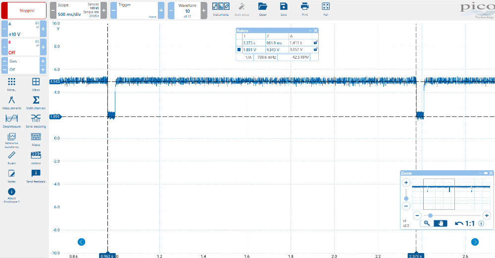Screen dimensions: 495x258
Task: Toggle the voltage ruler lock icon
Action: [315, 50]
